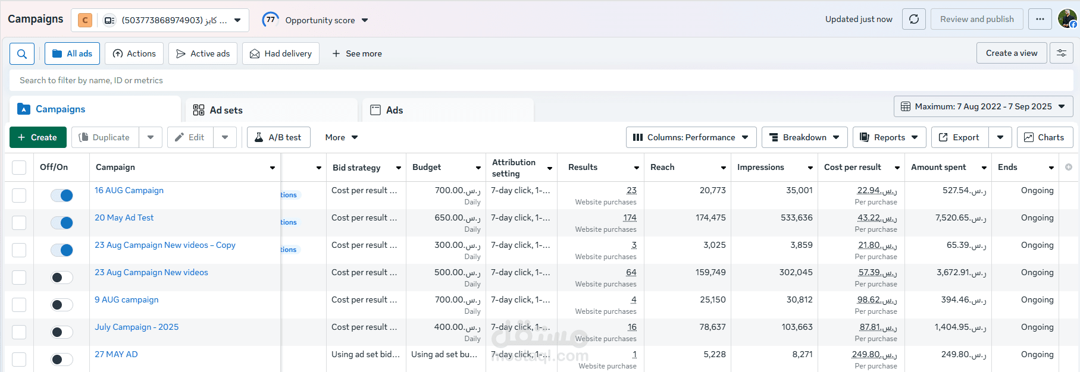Open the view filter settings icon
1080x372 pixels.
[x=1061, y=53]
